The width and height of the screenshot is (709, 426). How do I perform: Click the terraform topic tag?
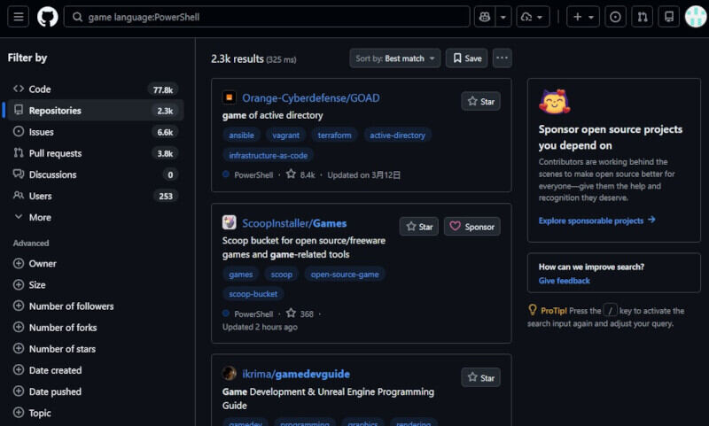pyautogui.click(x=334, y=136)
